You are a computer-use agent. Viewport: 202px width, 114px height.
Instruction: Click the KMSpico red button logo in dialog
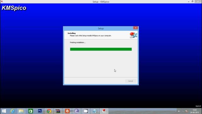pyautogui.click(x=133, y=35)
